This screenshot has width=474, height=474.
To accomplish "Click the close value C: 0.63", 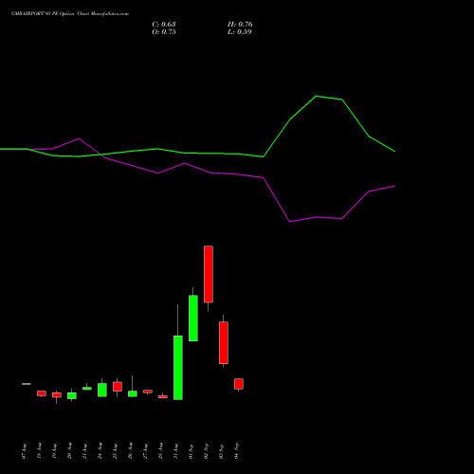I will (x=164, y=25).
